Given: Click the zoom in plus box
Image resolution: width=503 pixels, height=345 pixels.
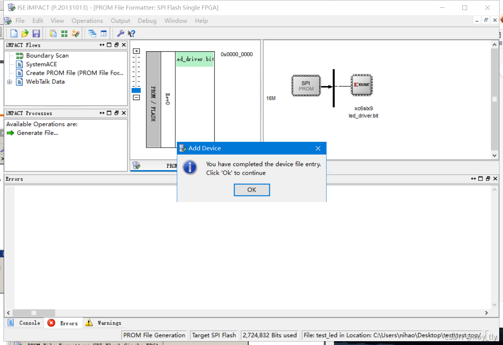Looking at the screenshot, I should click(136, 51).
